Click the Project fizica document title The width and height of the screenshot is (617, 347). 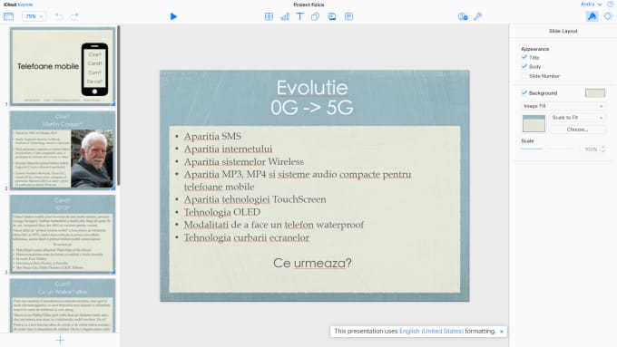(308, 5)
